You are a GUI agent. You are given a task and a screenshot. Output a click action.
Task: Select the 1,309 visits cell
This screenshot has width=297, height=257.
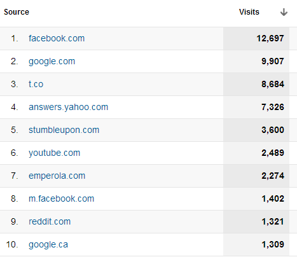(x=256, y=244)
